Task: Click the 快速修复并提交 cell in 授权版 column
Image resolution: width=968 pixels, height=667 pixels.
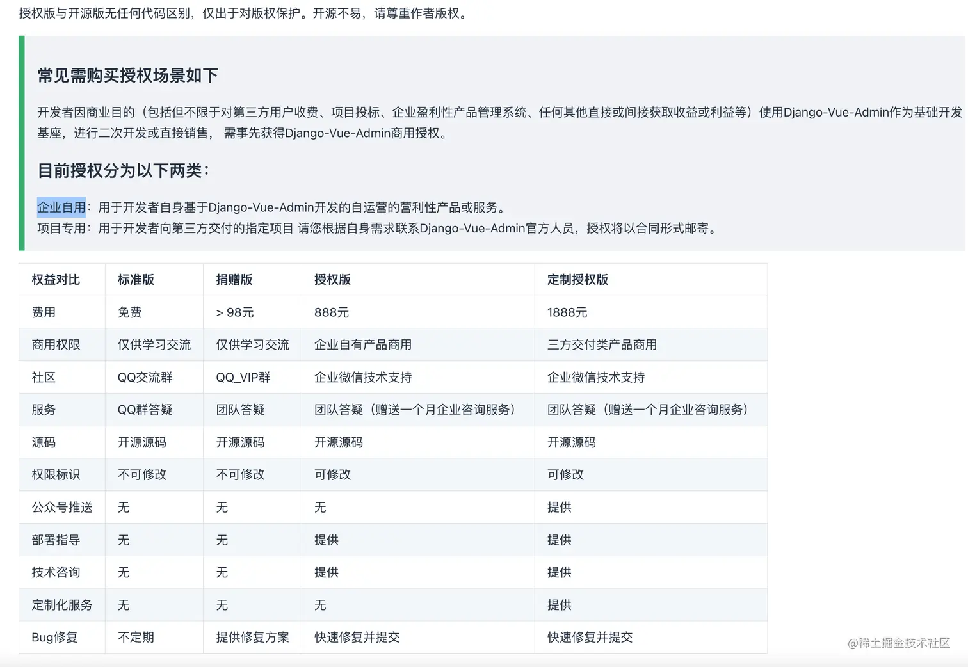Action: point(357,637)
